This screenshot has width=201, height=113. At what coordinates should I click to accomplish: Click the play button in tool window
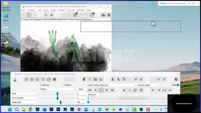point(101,90)
